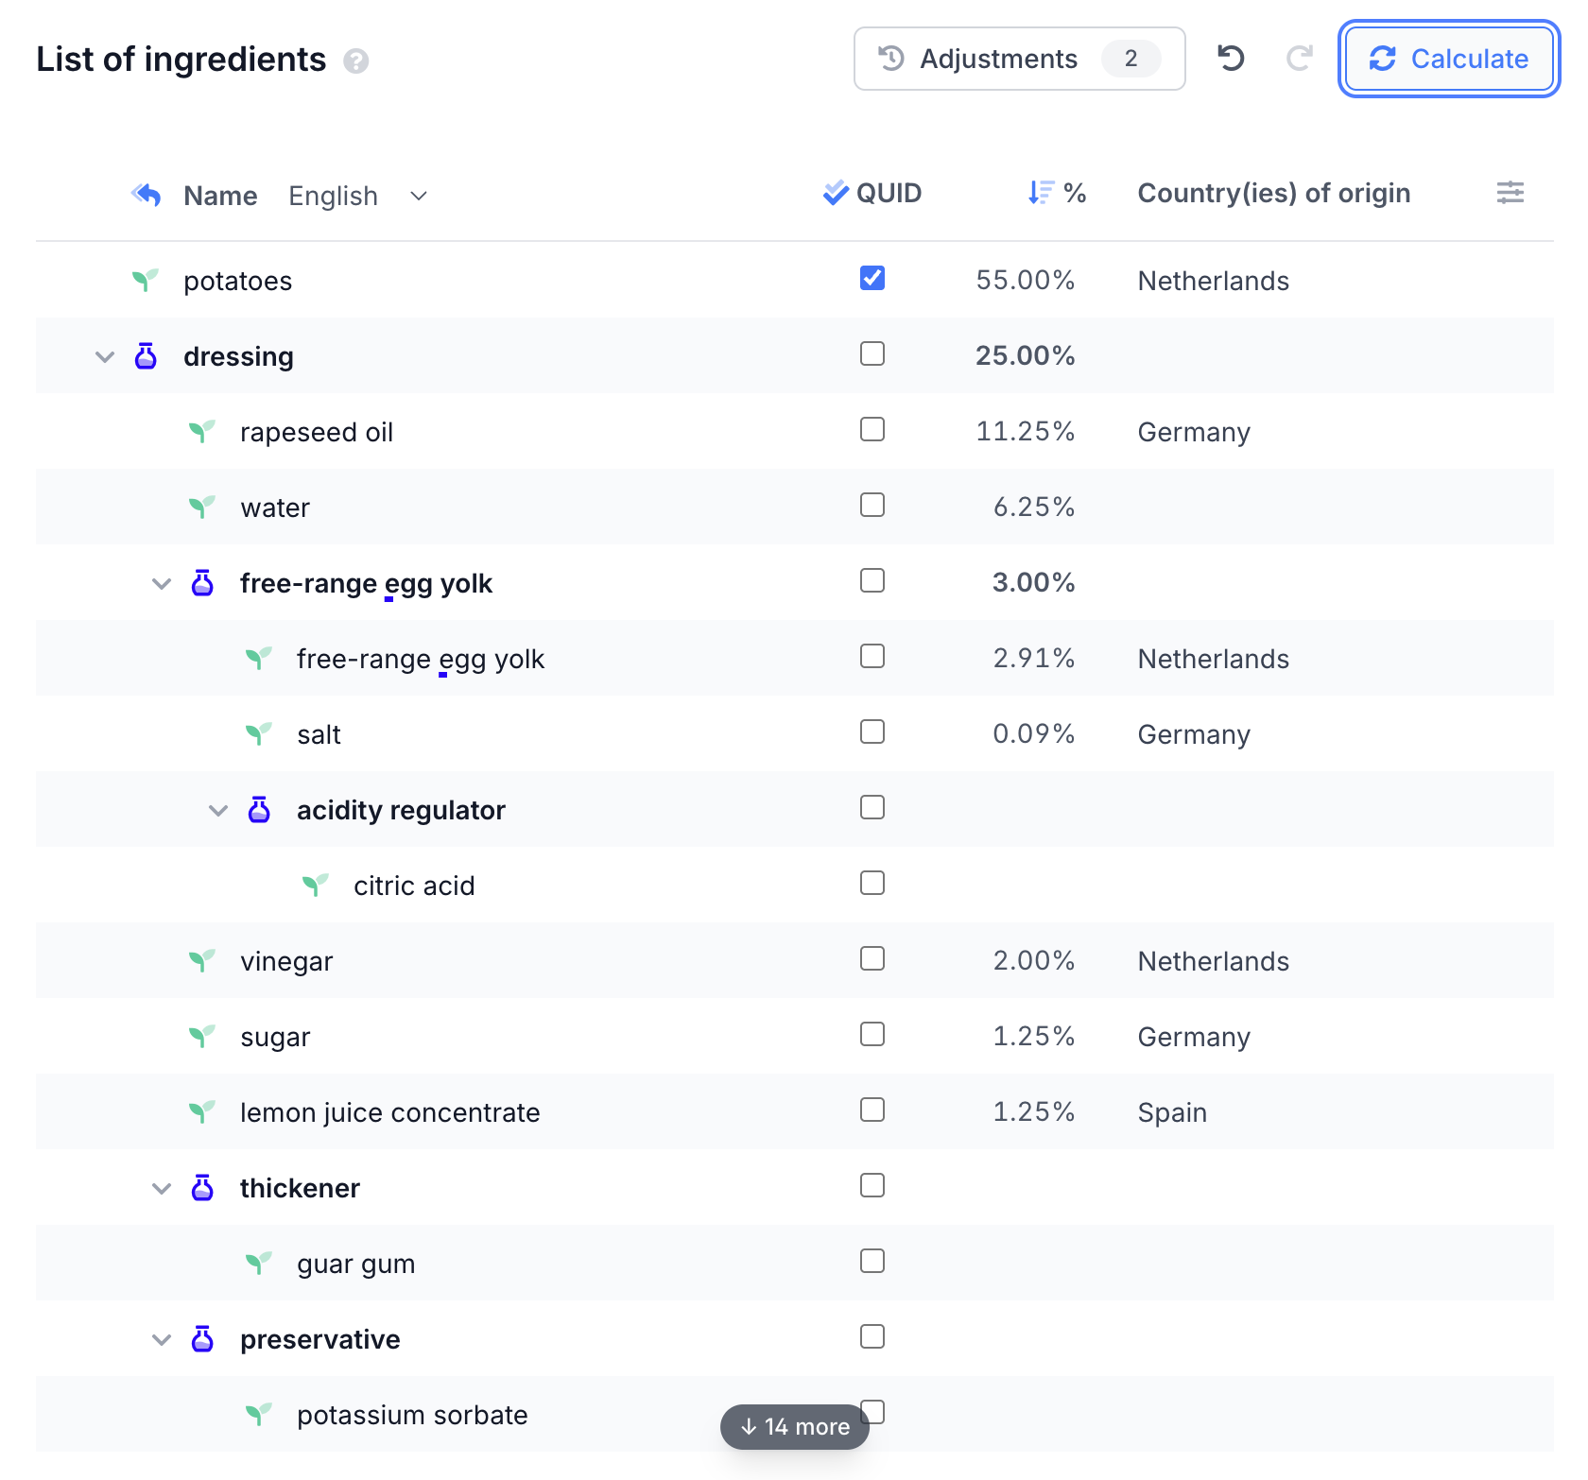This screenshot has width=1588, height=1480.
Task: Collapse the dressing ingredient group
Action: [x=105, y=356]
